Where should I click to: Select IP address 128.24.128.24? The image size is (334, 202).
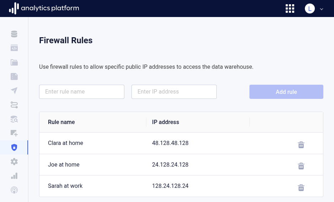click(170, 186)
